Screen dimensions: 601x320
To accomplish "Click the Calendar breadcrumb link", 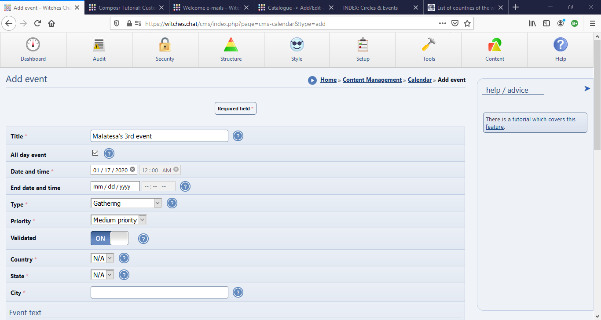I will [419, 80].
